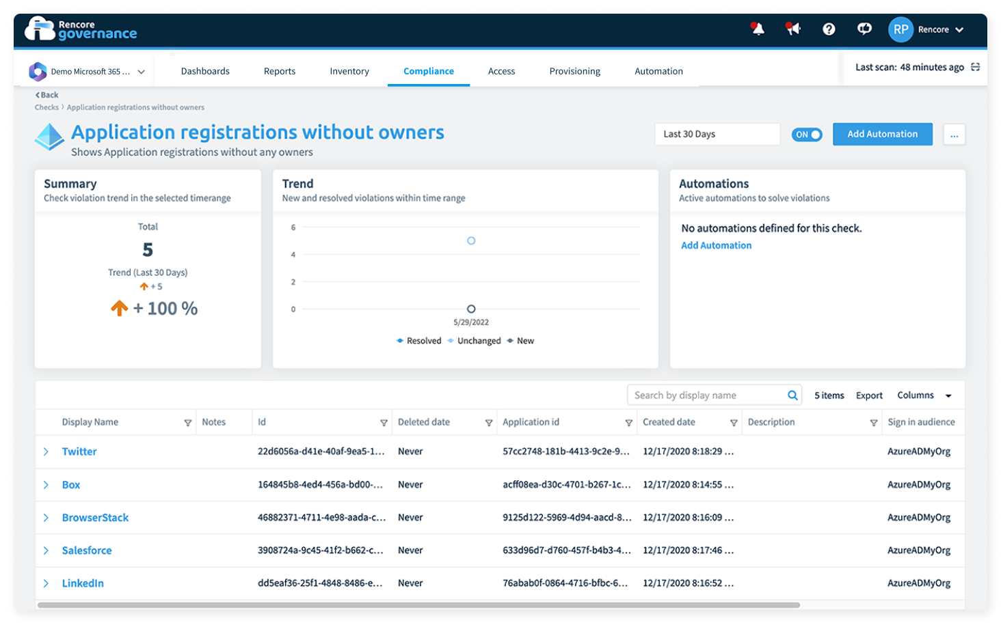
Task: Open the more options ellipsis button
Action: [955, 135]
